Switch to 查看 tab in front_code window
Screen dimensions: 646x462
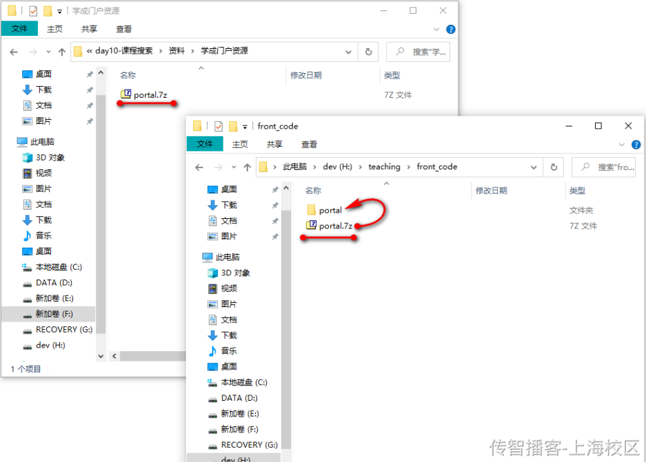point(309,145)
